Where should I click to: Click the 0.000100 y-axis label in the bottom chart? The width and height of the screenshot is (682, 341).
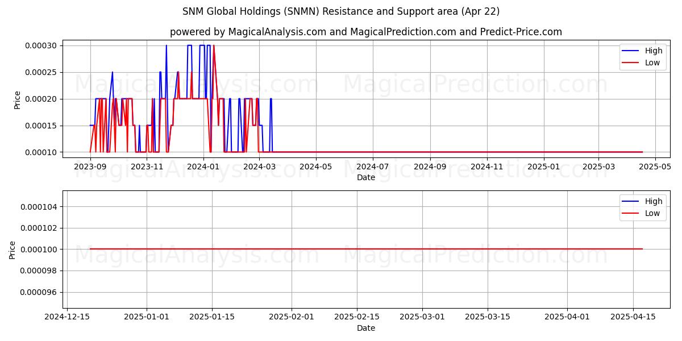coord(38,249)
